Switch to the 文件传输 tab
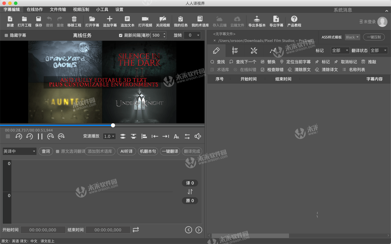 click(x=58, y=10)
